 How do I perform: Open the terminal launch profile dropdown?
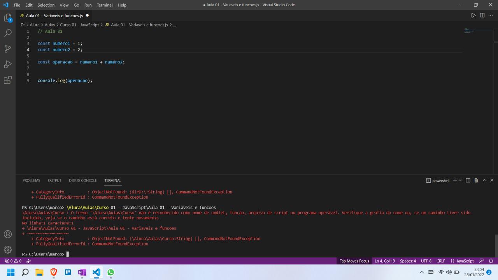pyautogui.click(x=461, y=180)
